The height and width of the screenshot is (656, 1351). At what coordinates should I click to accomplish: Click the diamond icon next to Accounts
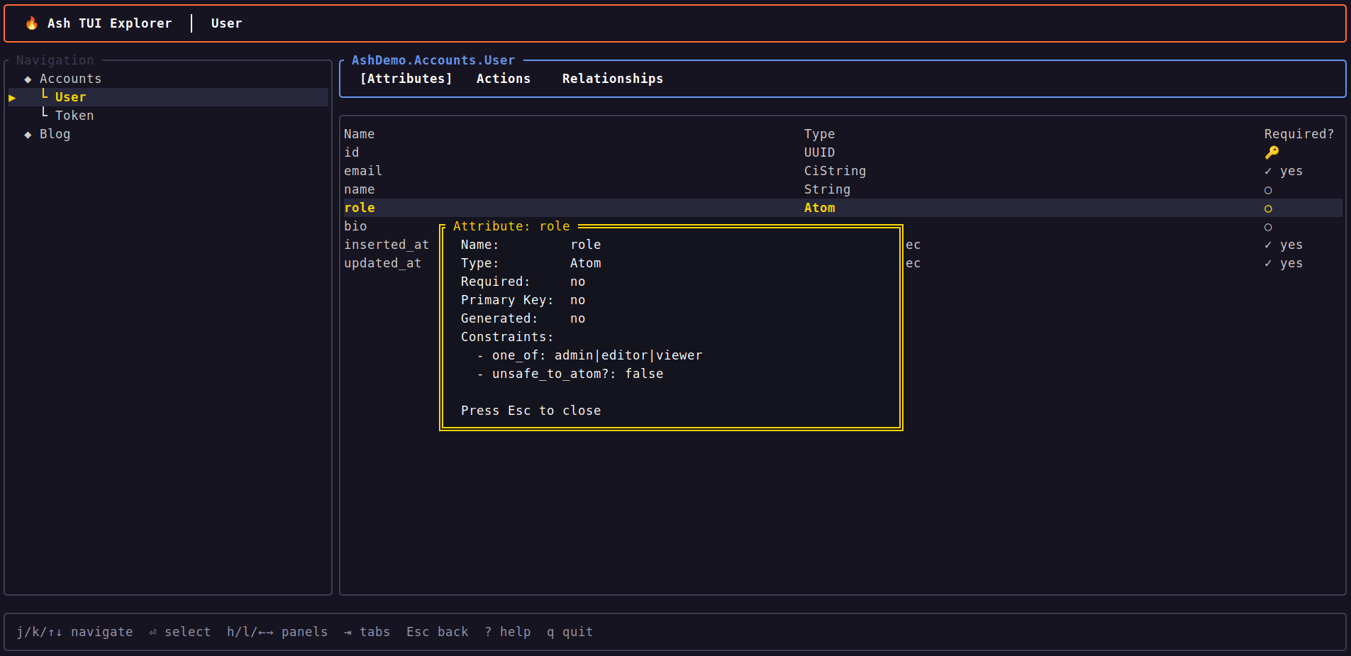[x=28, y=79]
